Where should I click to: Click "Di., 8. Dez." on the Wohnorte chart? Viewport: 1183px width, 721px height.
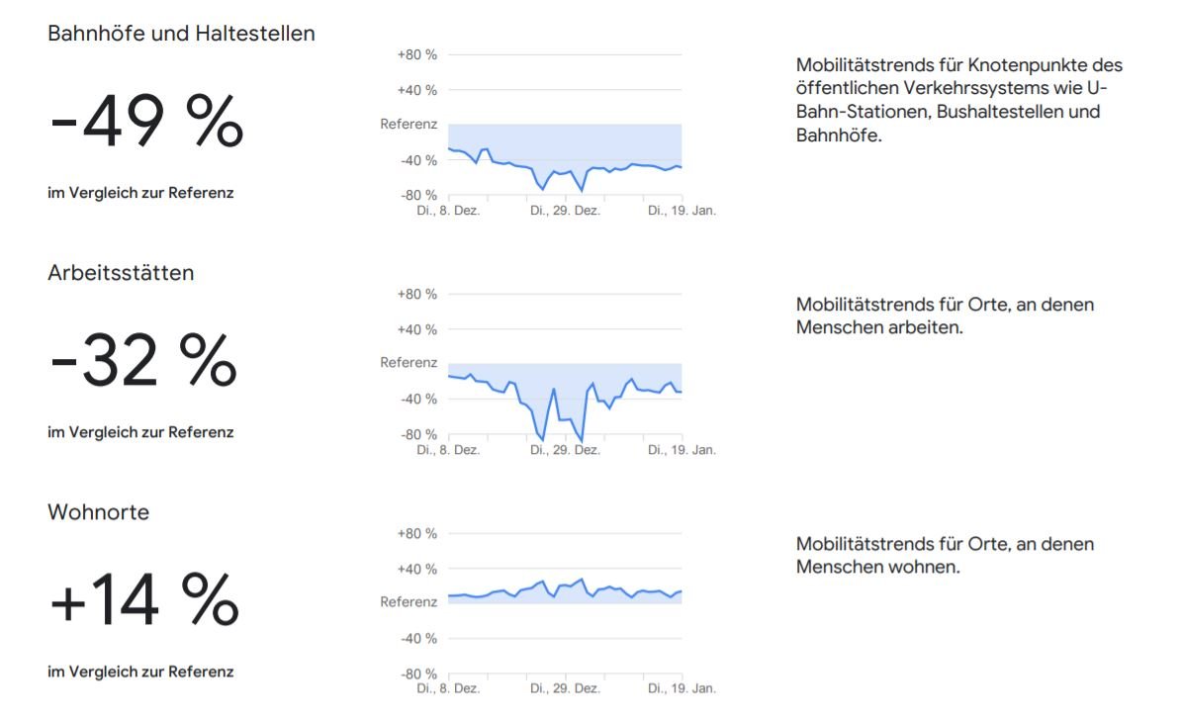tap(448, 688)
